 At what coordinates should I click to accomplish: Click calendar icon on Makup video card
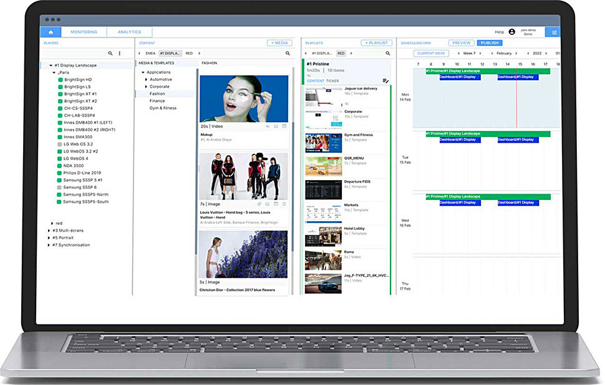tap(283, 126)
